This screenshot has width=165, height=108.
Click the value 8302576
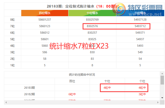point(92,26)
